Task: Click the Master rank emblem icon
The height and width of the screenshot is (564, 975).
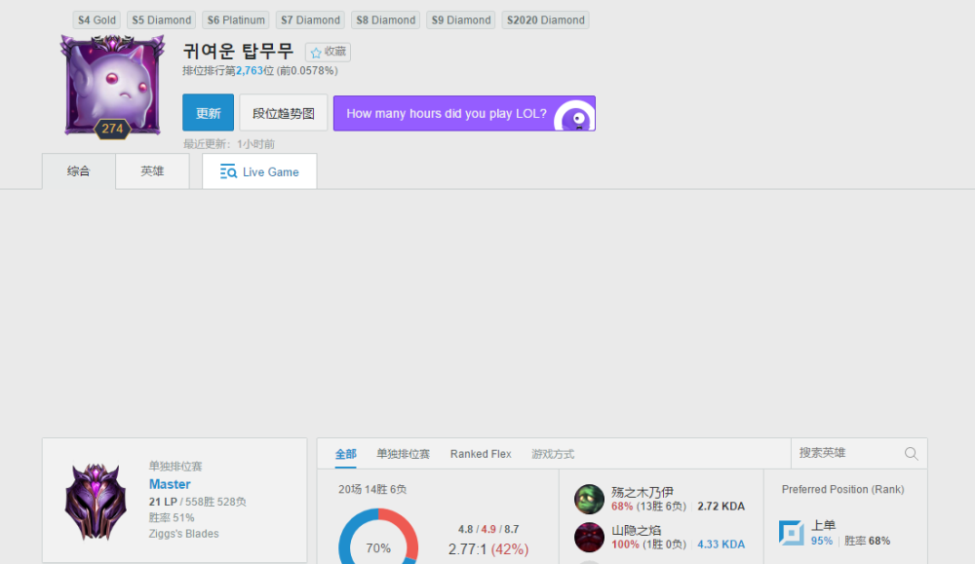Action: pyautogui.click(x=96, y=502)
